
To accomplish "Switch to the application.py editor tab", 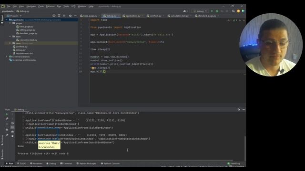I will pos(132,16).
